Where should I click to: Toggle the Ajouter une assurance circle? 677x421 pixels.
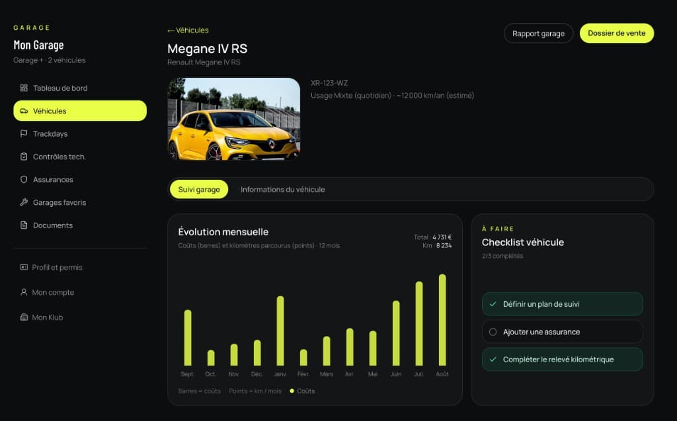pos(493,332)
